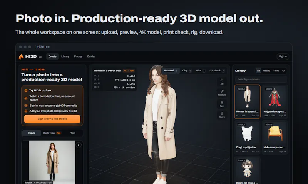
Task: Click the HI3D flame logo icon
Action: point(21,56)
